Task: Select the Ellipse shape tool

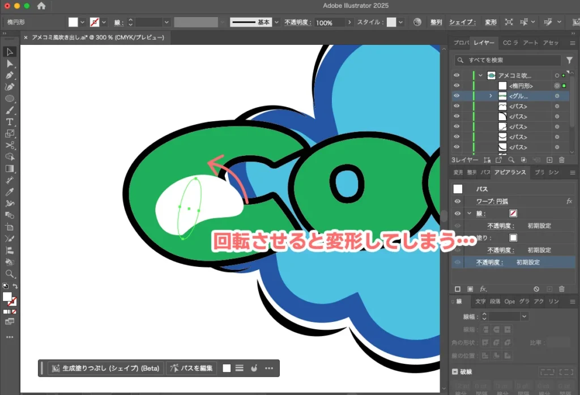Action: [x=10, y=98]
